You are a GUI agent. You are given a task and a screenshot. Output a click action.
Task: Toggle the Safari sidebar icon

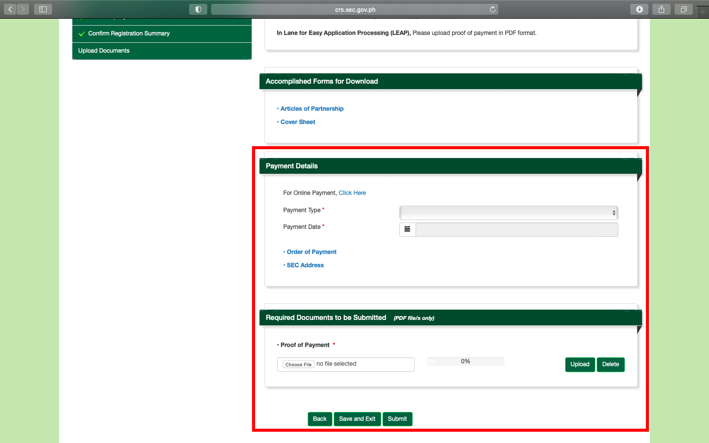pyautogui.click(x=43, y=9)
